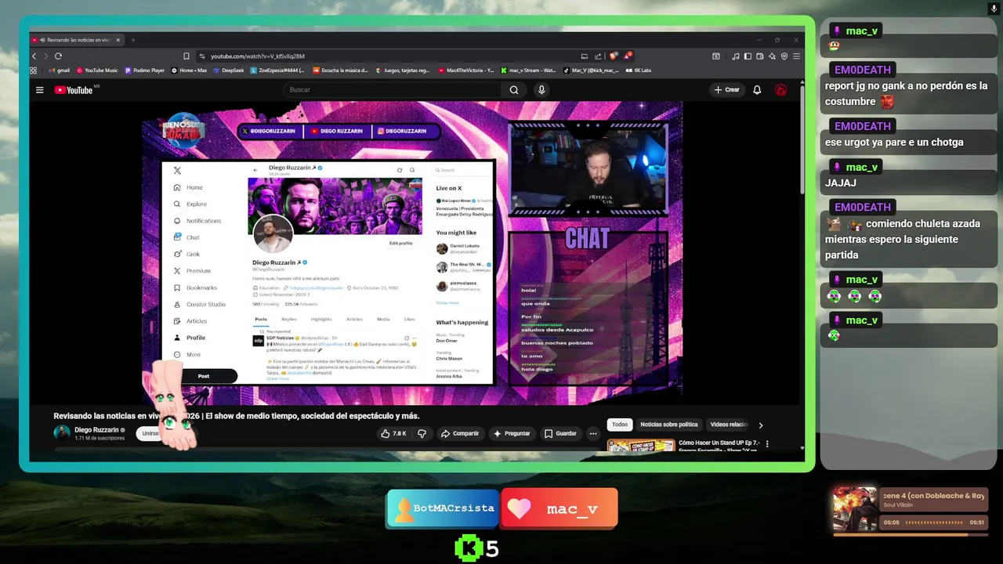Screen dimensions: 1003x564
Task: Show more chips with the right chevron
Action: pyautogui.click(x=760, y=425)
